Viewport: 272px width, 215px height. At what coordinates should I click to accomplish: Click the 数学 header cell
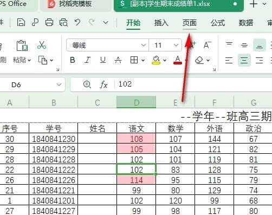(x=176, y=128)
